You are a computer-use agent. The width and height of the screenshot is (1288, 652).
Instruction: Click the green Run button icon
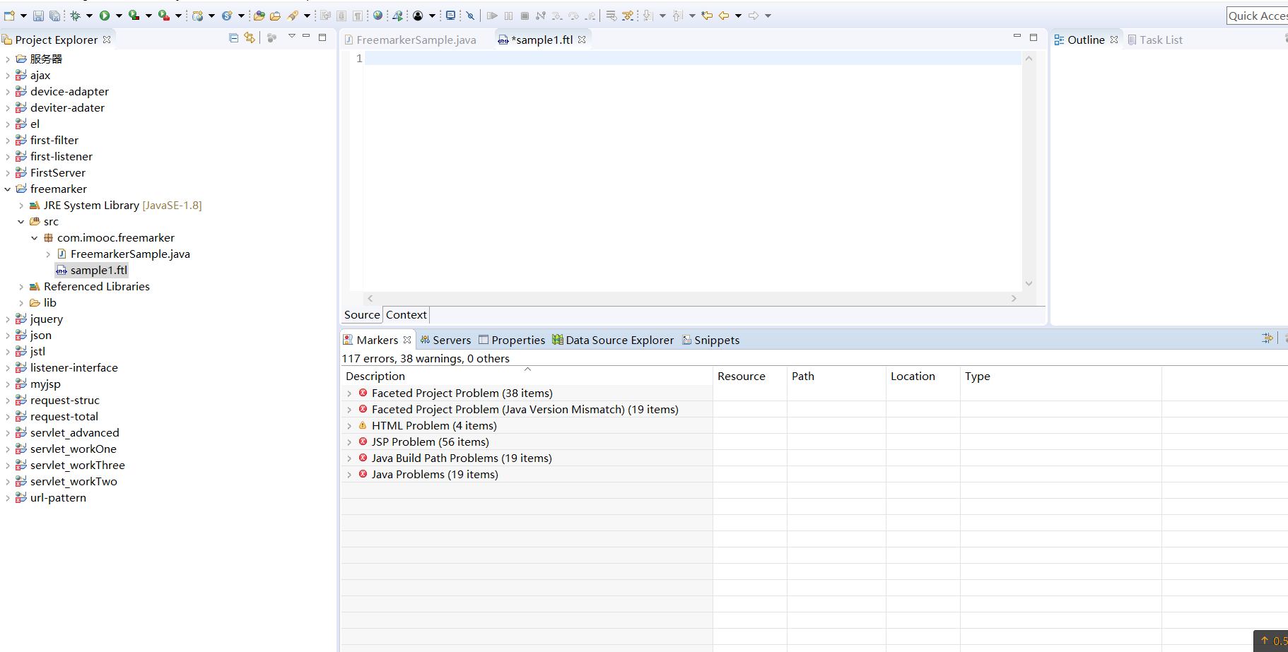105,16
